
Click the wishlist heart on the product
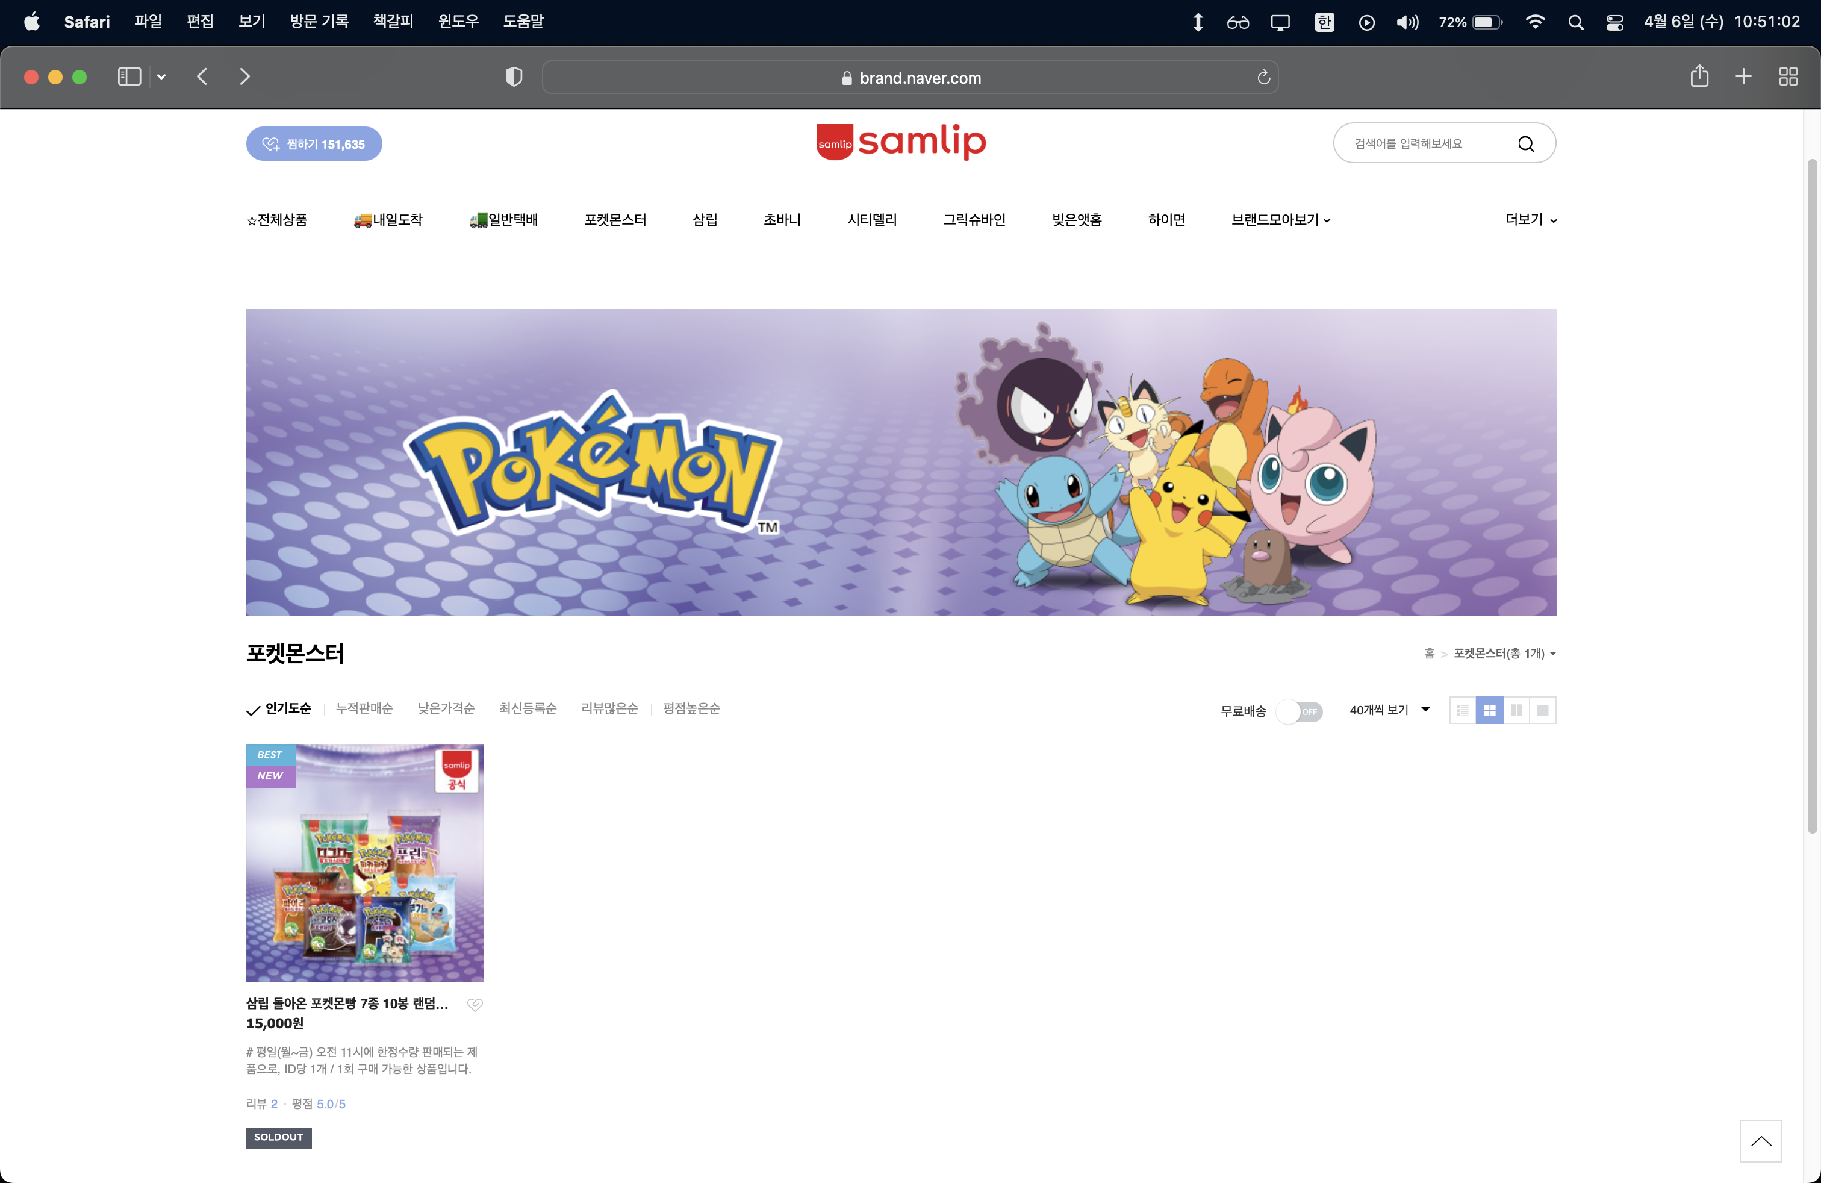[x=475, y=1004]
